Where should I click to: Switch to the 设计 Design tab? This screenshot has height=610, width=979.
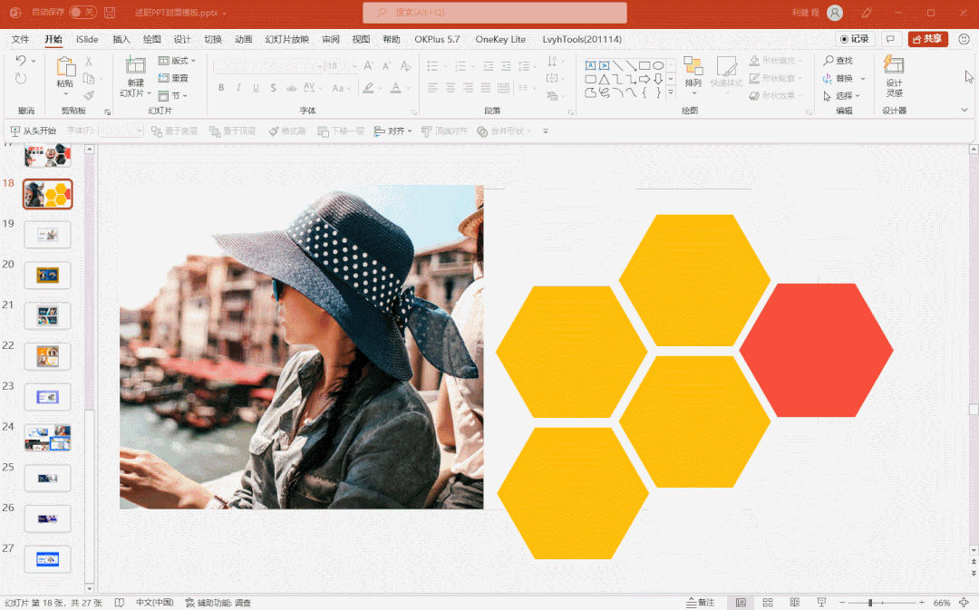point(182,39)
